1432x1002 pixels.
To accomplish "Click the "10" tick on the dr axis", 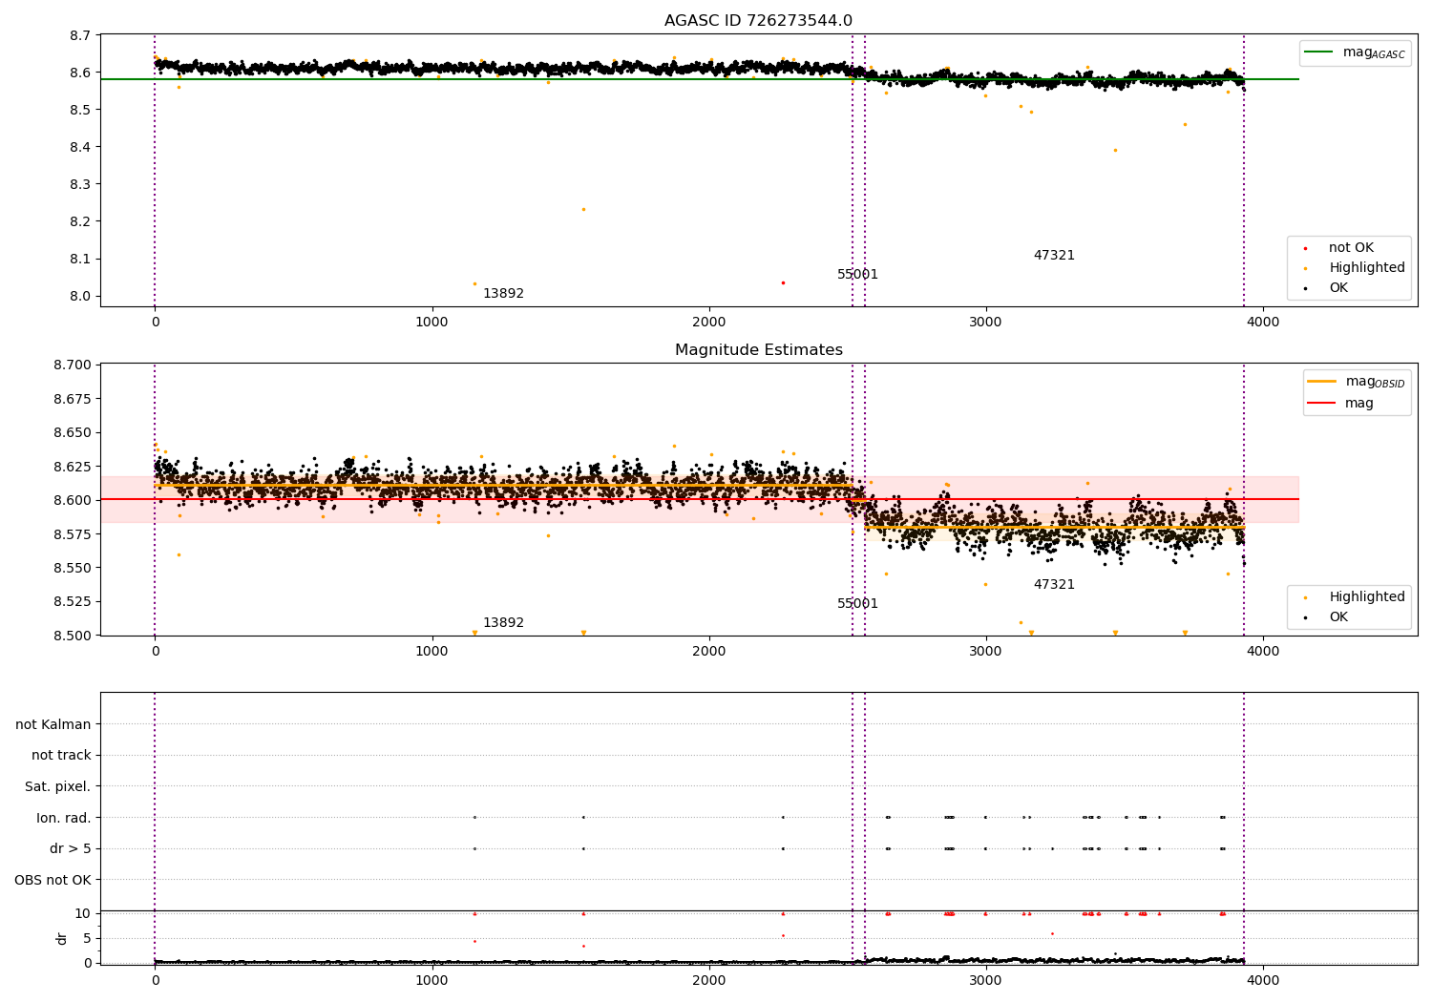I will [83, 914].
